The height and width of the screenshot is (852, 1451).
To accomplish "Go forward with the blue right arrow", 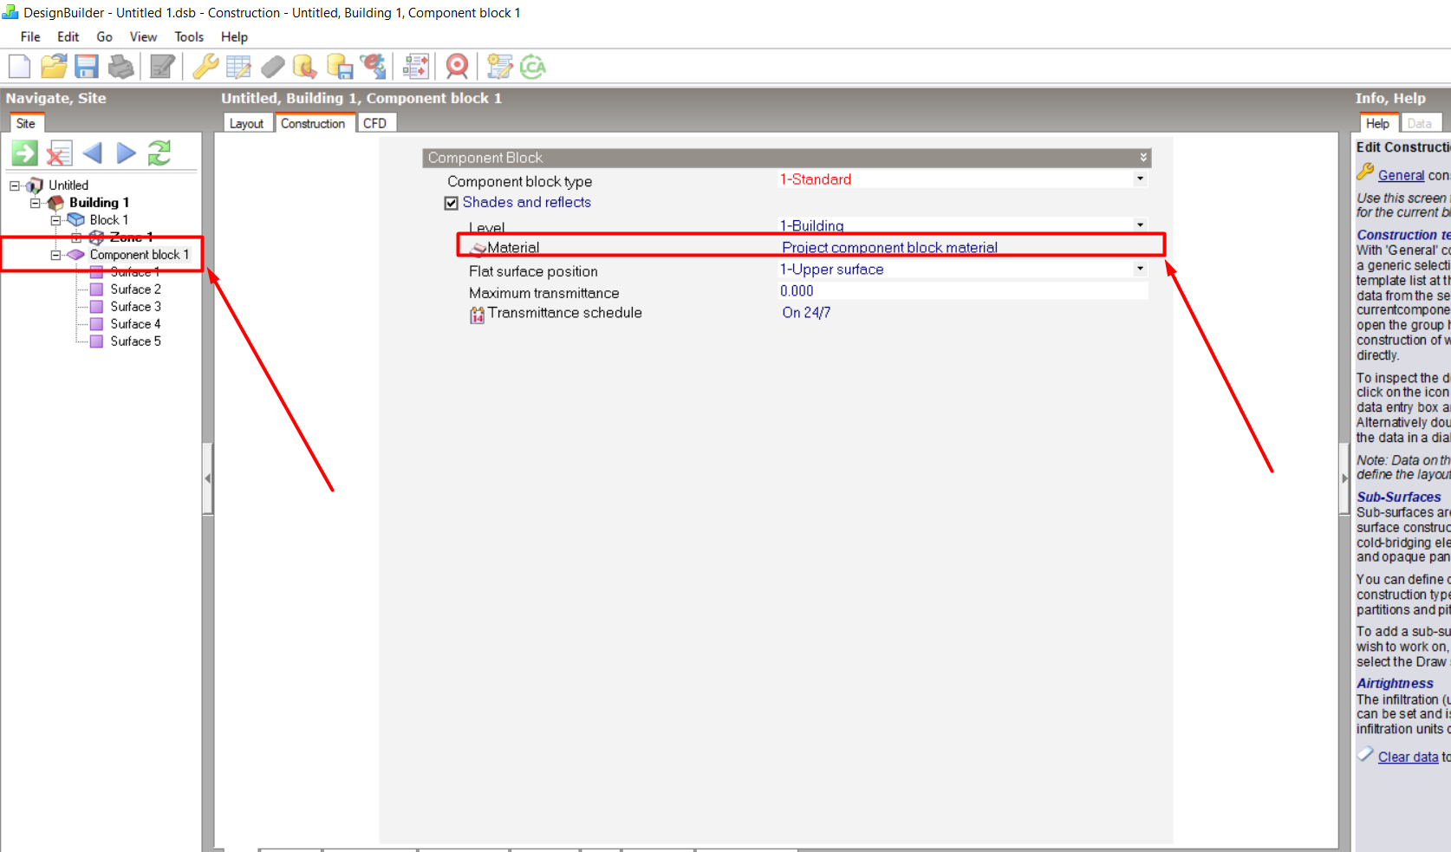I will click(x=127, y=153).
